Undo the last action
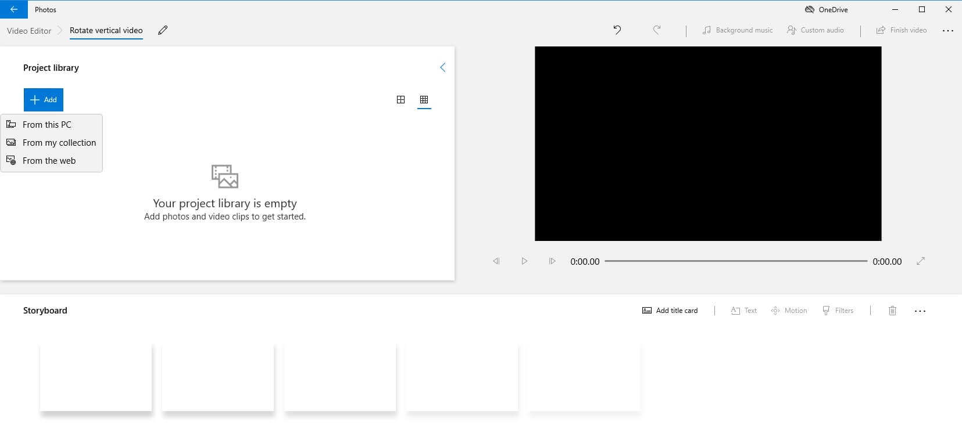This screenshot has height=443, width=962. [x=617, y=30]
